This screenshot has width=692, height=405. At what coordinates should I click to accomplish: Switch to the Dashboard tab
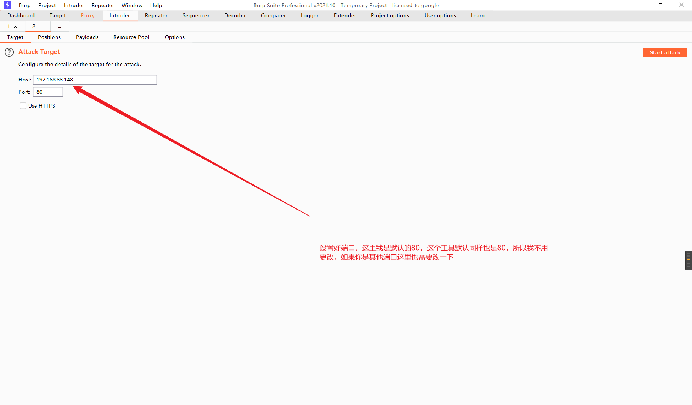pyautogui.click(x=21, y=15)
